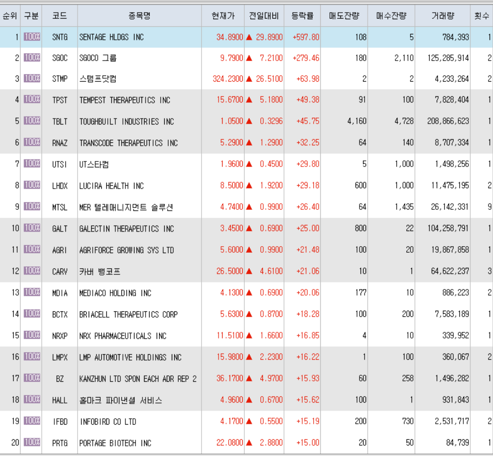This screenshot has width=493, height=456.
Task: Click the 100% badge in SNTG row
Action: 32,37
